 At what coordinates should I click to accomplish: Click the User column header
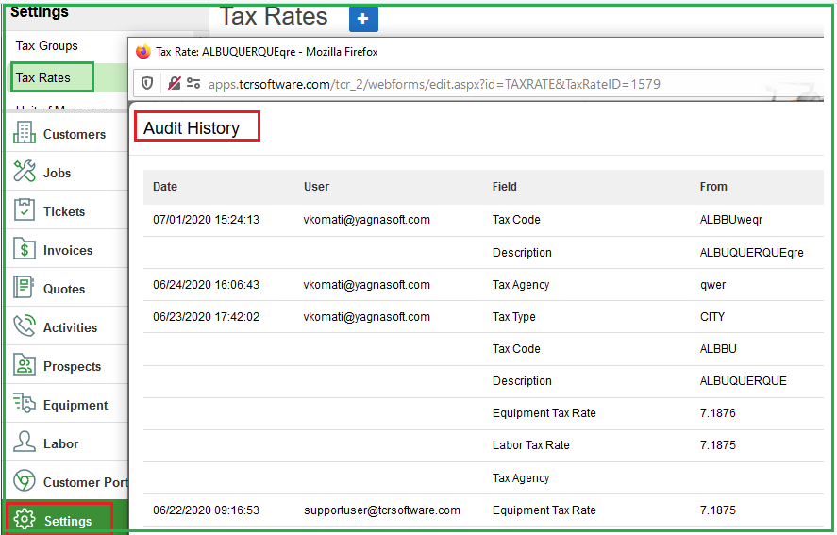pos(316,187)
